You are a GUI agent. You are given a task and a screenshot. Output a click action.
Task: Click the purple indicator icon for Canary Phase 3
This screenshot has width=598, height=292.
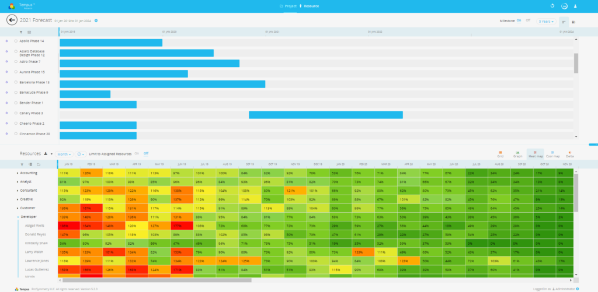[x=6, y=113]
